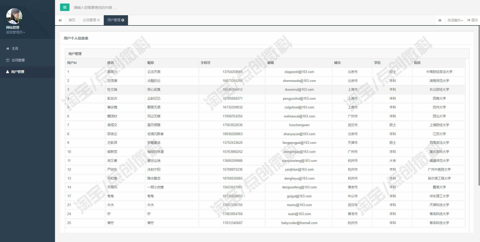This screenshot has height=242, width=480.
Task: Open 公司管理 in the sidebar
Action: pyautogui.click(x=27, y=60)
